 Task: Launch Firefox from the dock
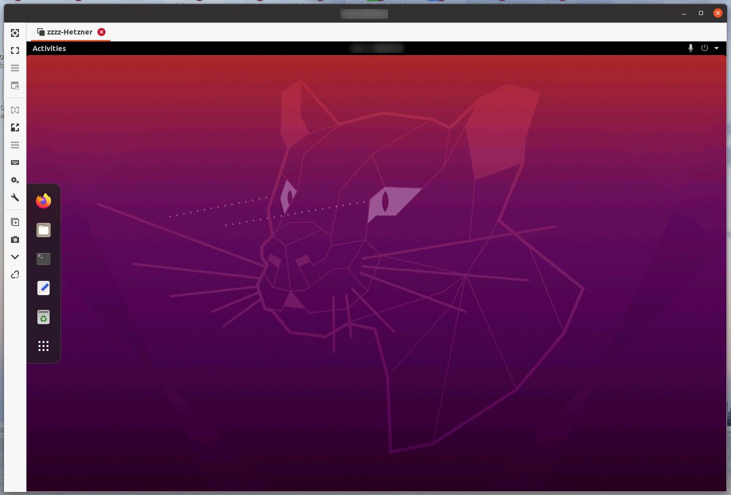pyautogui.click(x=43, y=201)
